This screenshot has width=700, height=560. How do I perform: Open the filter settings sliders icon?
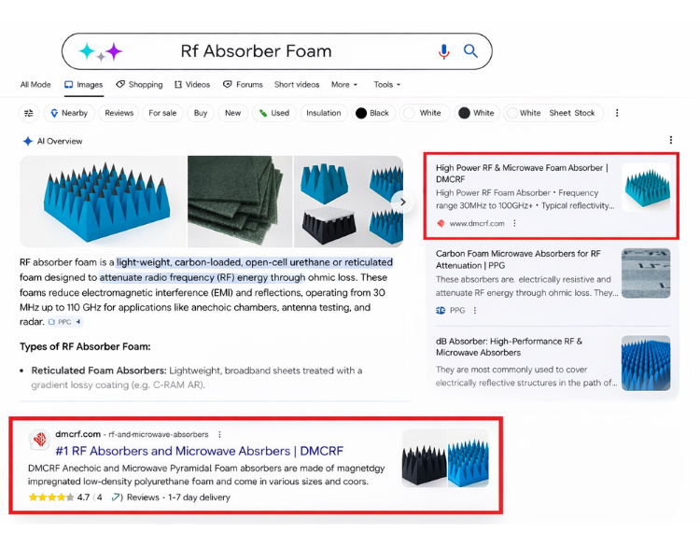coord(29,113)
